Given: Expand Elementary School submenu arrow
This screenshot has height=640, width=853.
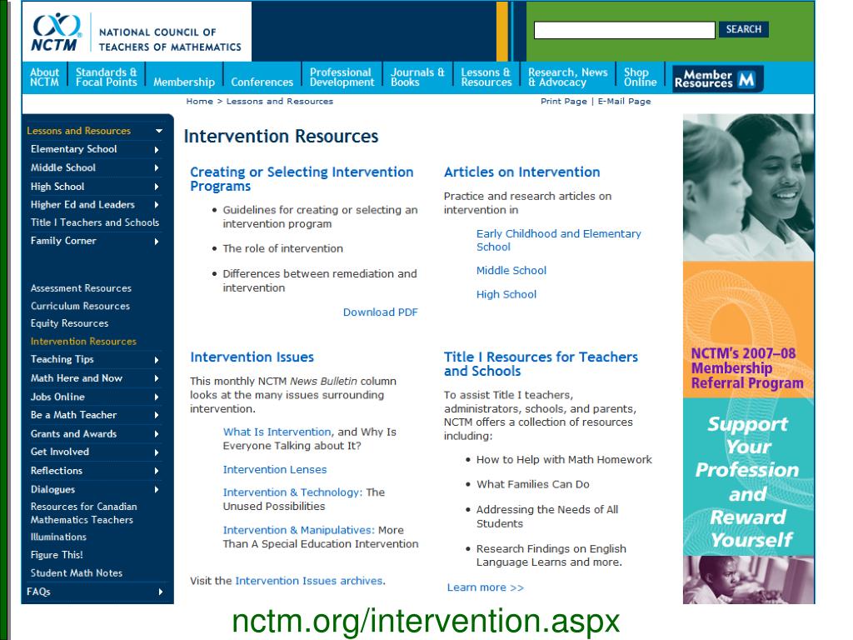Looking at the screenshot, I should tap(157, 150).
